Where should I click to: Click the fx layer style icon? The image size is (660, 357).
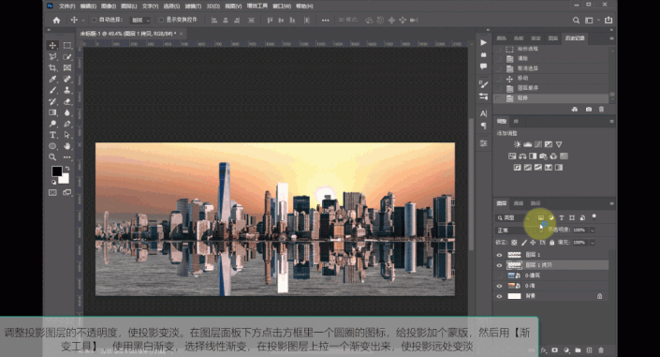tap(543, 350)
